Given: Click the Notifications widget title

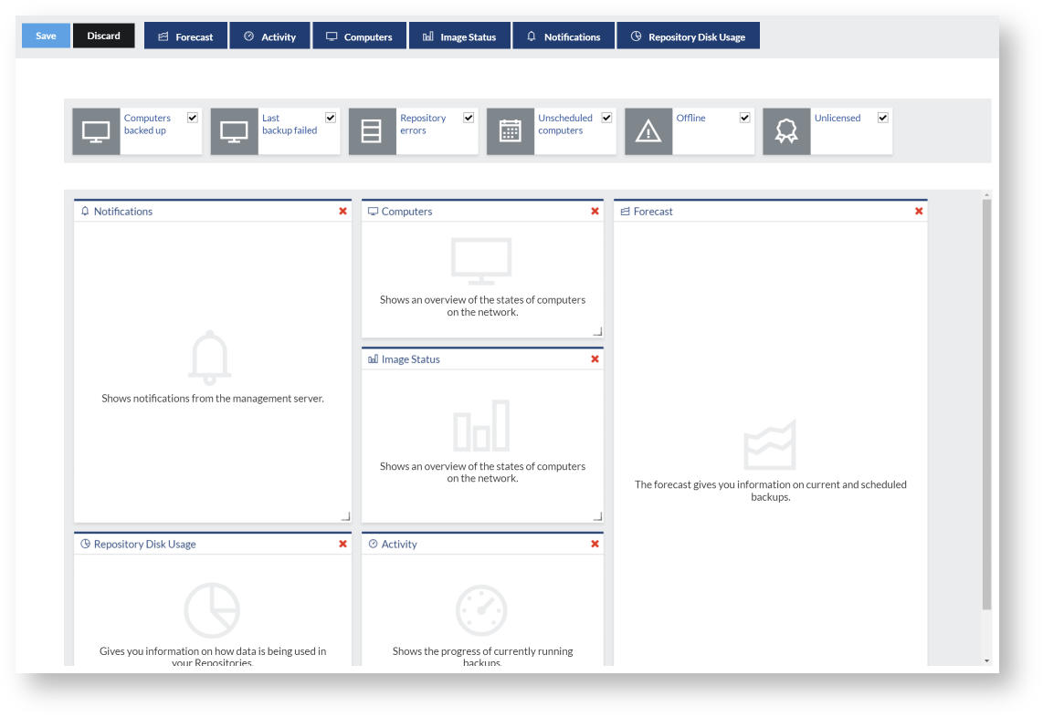Looking at the screenshot, I should [123, 212].
